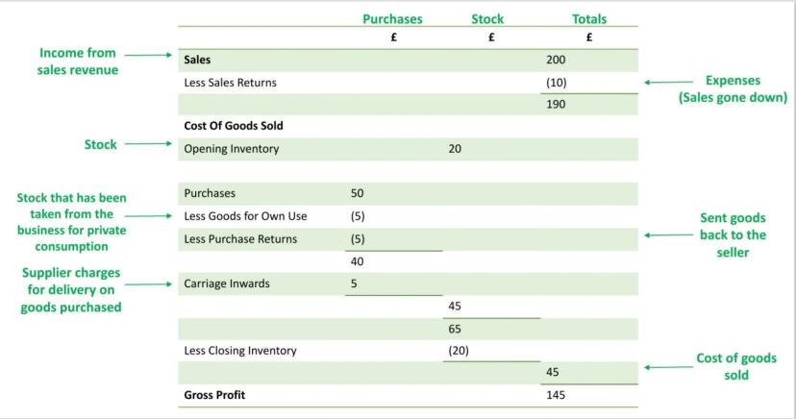Click the arrow pointing to Opening Inventory

149,144
